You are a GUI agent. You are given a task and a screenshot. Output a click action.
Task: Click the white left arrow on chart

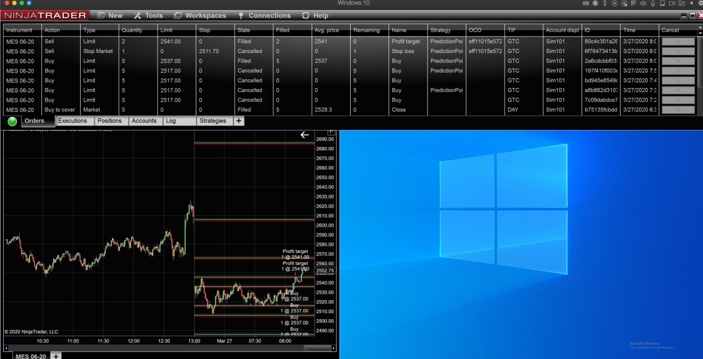click(305, 135)
